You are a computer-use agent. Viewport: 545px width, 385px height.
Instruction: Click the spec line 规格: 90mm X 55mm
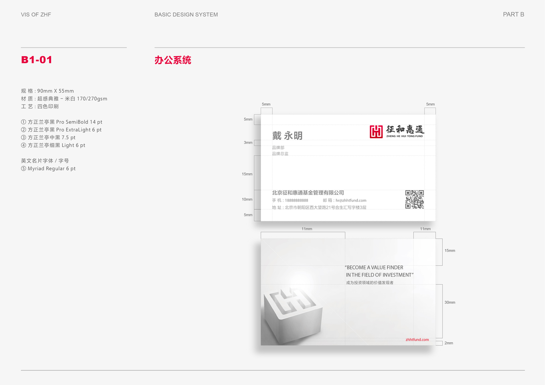tap(47, 91)
